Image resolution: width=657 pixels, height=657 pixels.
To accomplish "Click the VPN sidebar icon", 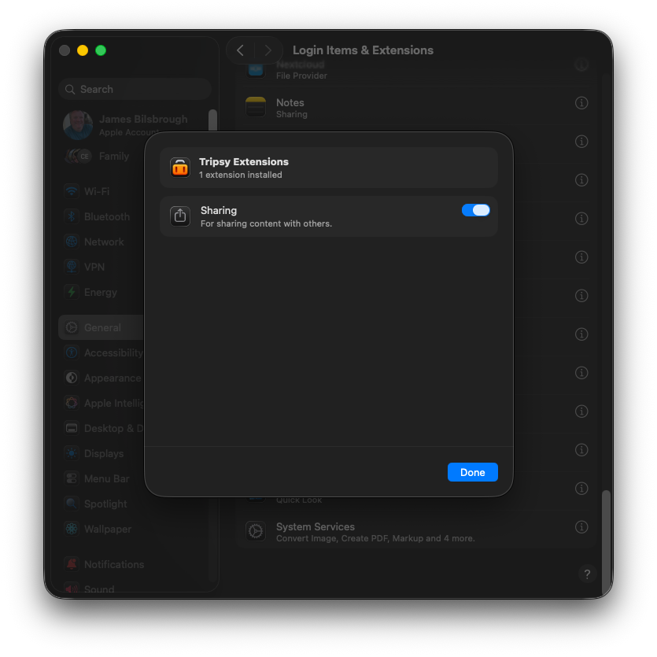I will [x=72, y=267].
